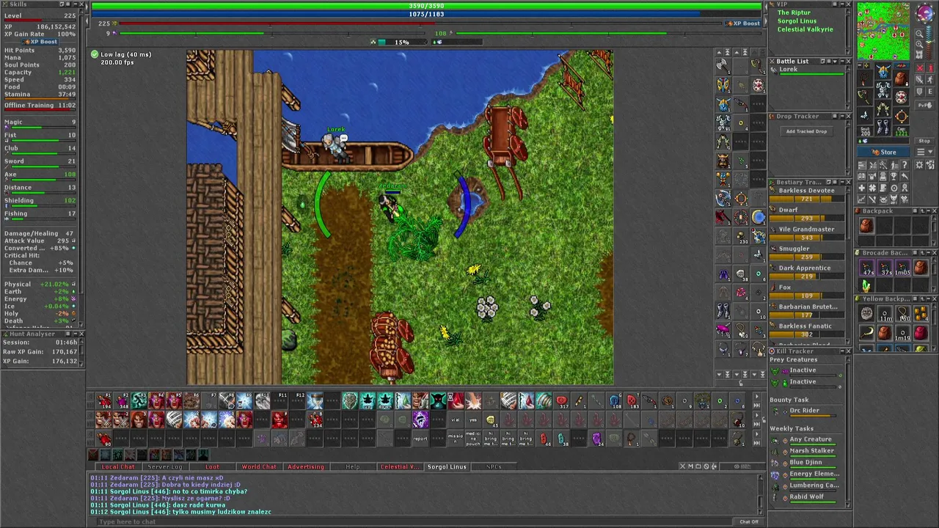
Task: Click the 'yes' action bar slot
Action: [x=473, y=419]
